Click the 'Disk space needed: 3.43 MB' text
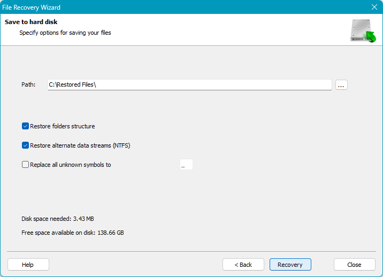Screen dimensions: 383x277 coord(58,219)
